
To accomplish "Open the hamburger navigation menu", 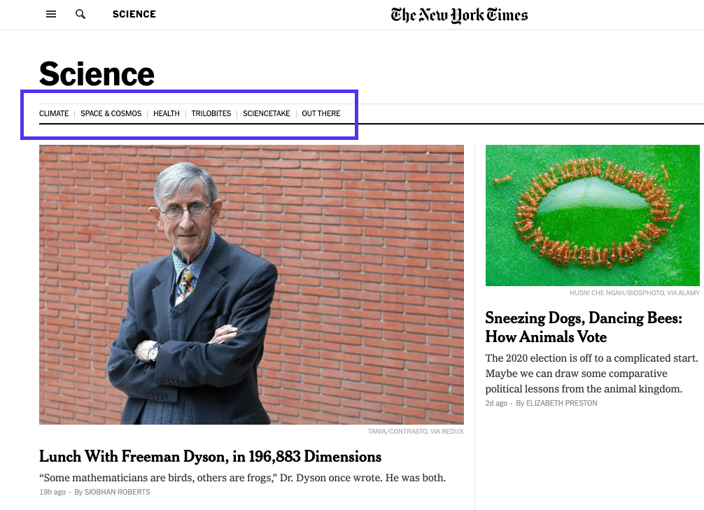I will click(50, 14).
